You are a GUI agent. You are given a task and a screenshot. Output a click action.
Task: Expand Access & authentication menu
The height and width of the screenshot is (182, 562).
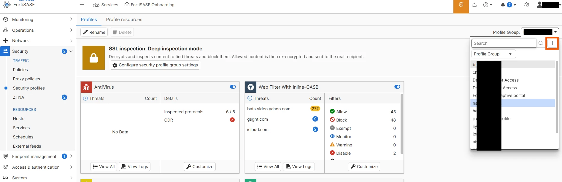click(x=38, y=167)
